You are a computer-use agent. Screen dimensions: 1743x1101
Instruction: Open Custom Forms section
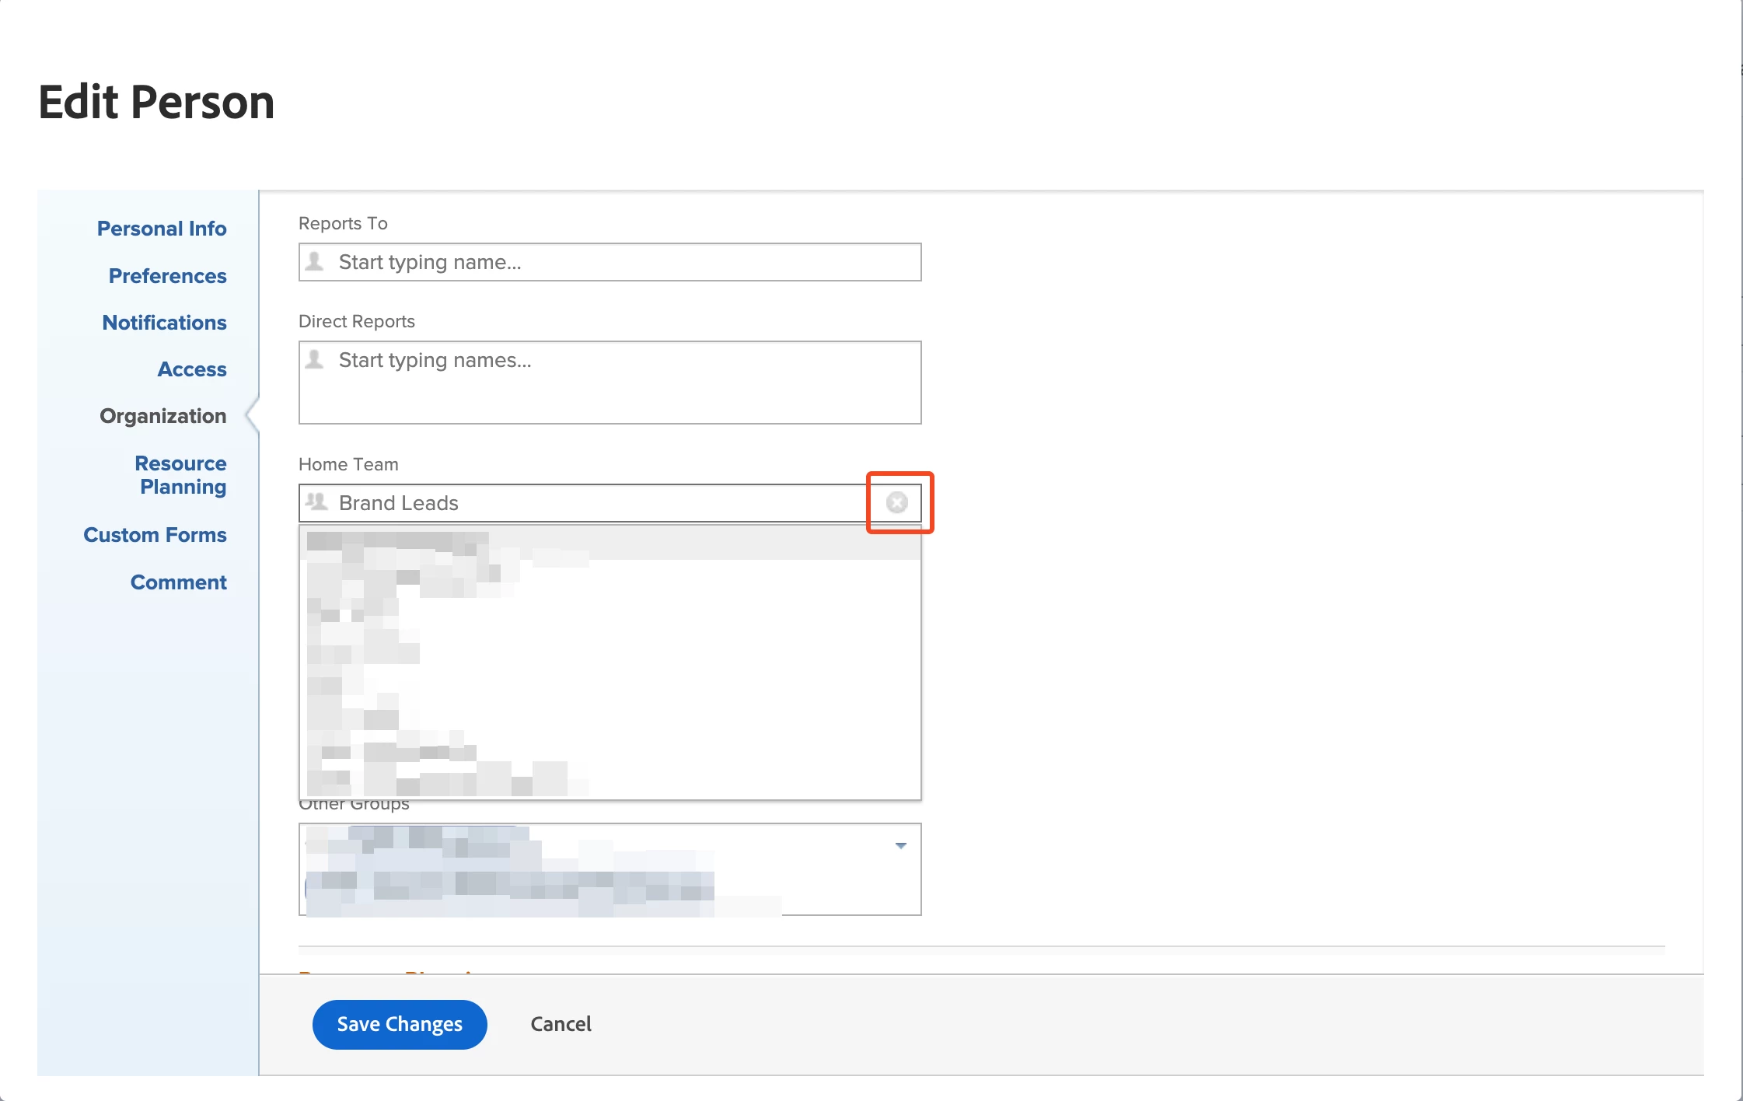155,535
